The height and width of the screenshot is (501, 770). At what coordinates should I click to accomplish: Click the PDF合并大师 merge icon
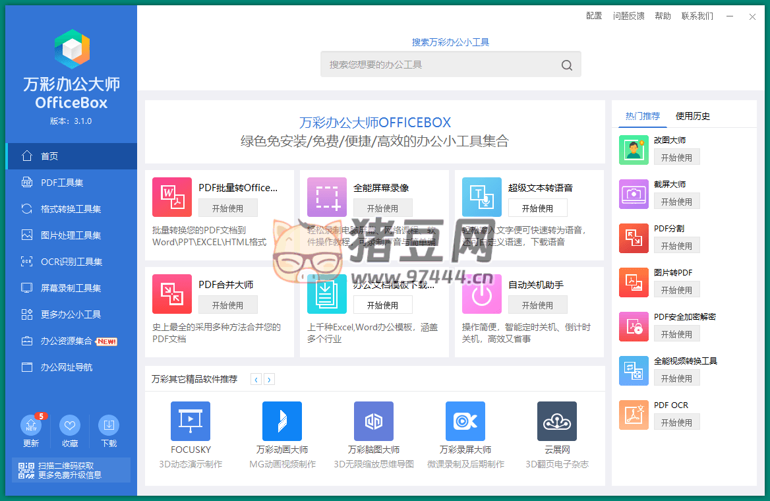171,294
